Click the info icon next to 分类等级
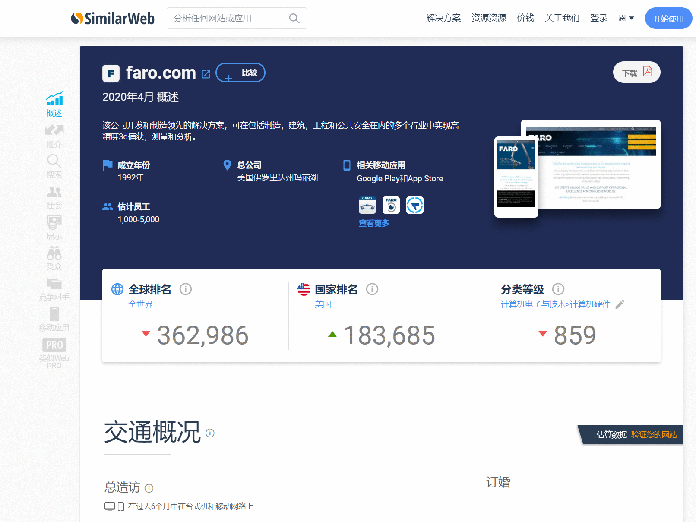This screenshot has width=696, height=522. [558, 289]
